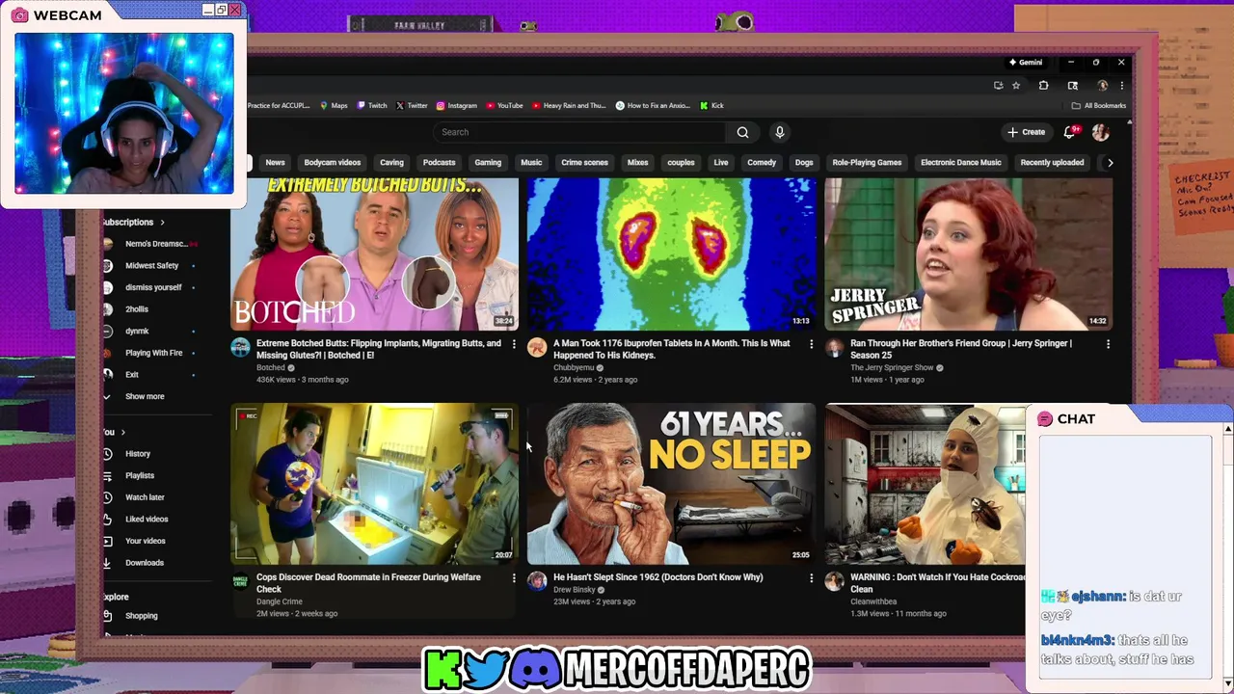Focus the YouTube search field
Screen dimensions: 1234x694
578,132
